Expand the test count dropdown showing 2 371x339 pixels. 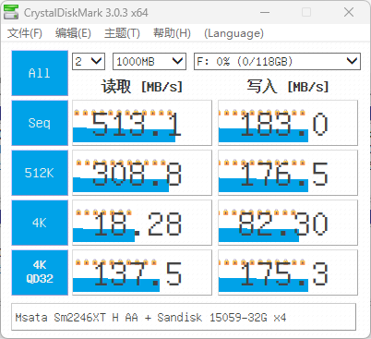[89, 61]
